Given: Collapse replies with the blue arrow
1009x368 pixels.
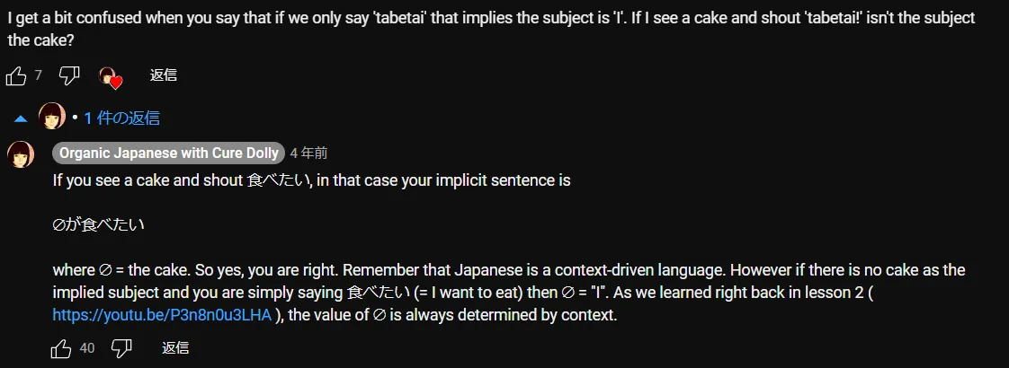Looking at the screenshot, I should click(x=21, y=118).
